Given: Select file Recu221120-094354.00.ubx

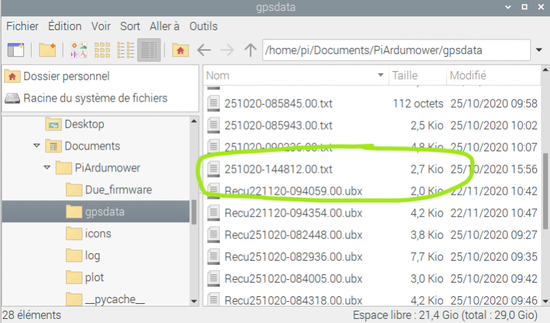Looking at the screenshot, I should point(294,213).
